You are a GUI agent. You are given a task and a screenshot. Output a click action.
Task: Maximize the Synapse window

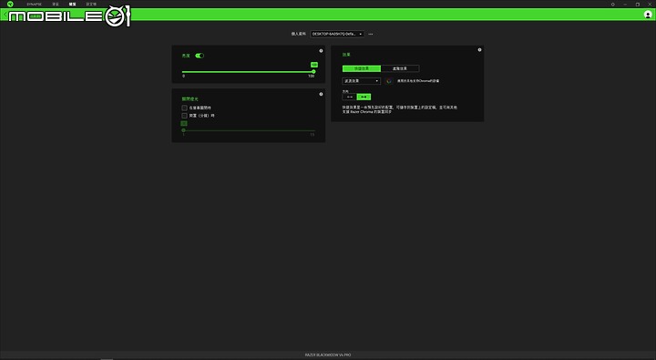click(638, 5)
